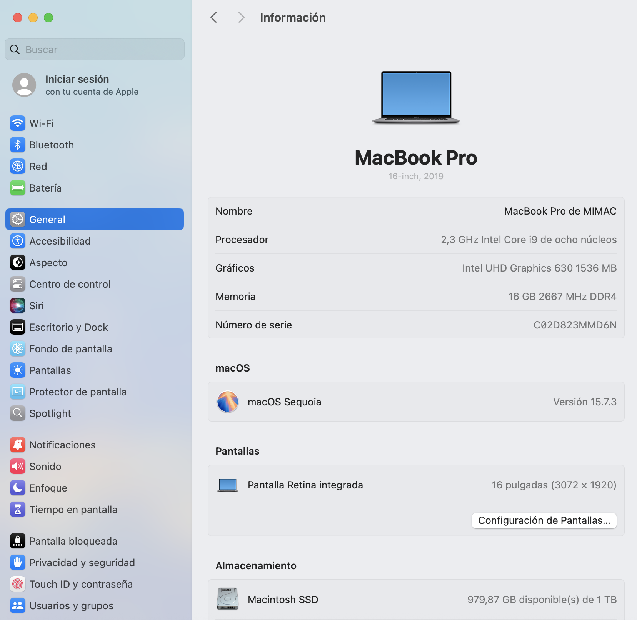Screen dimensions: 637x620
Task: Click the computer name MacBook Pro de MIMAC
Action: 560,211
